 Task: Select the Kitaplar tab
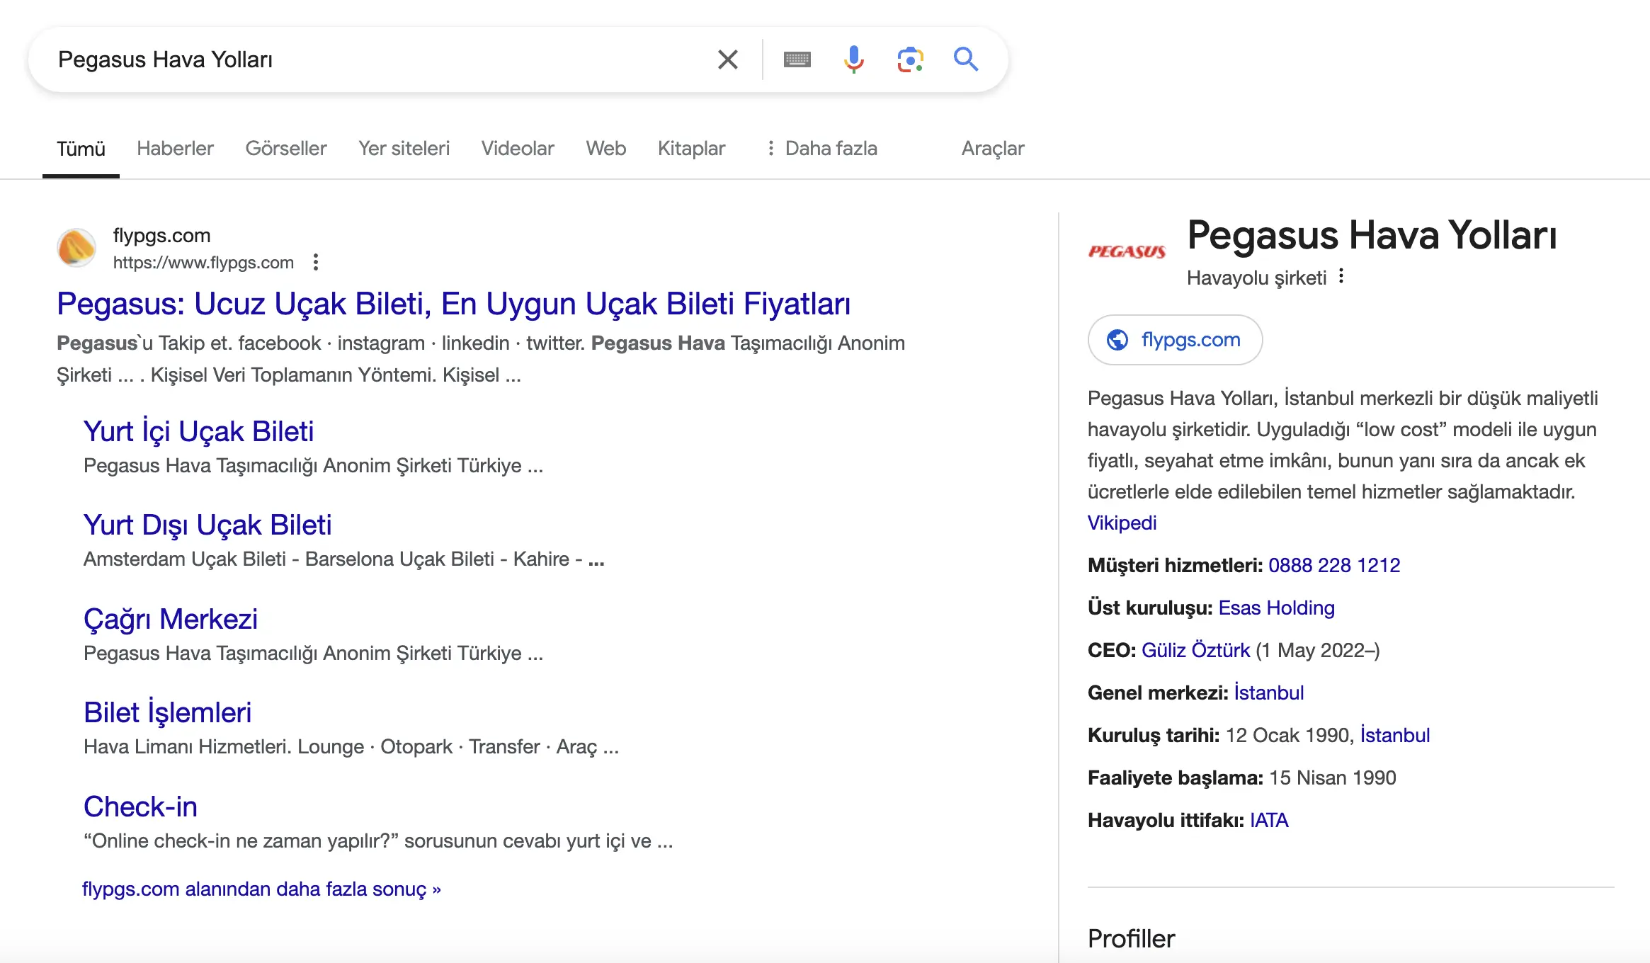[691, 149]
